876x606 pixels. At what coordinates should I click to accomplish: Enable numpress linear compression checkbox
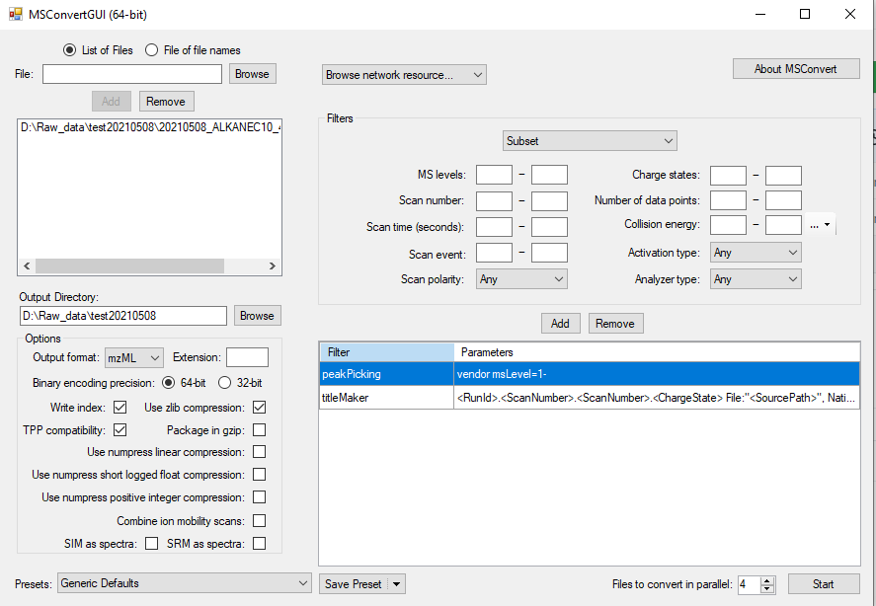[x=259, y=452]
